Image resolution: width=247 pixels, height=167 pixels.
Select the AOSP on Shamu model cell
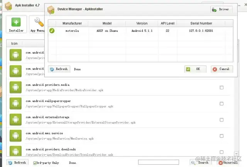click(107, 31)
